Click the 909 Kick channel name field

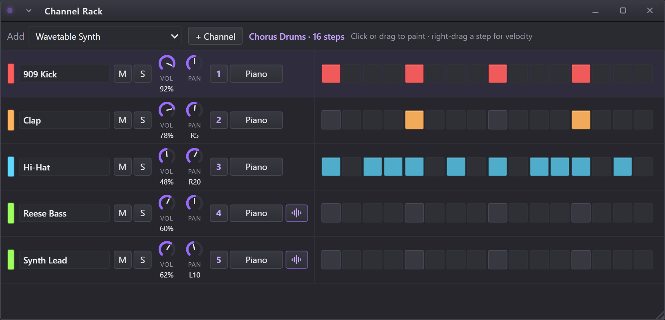point(64,74)
